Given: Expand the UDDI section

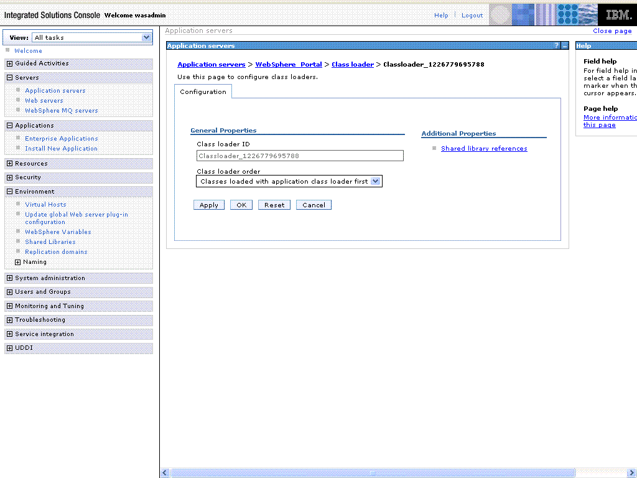Looking at the screenshot, I should [x=10, y=348].
